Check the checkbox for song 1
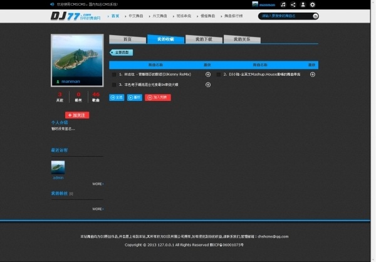Viewport: 376px width, 262px height. [x=113, y=75]
